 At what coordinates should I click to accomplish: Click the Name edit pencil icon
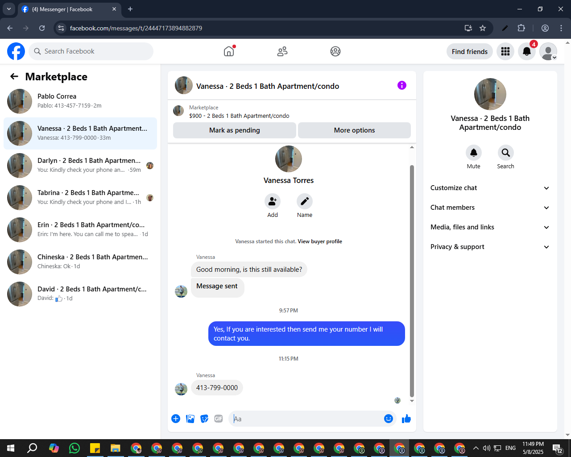pyautogui.click(x=305, y=201)
